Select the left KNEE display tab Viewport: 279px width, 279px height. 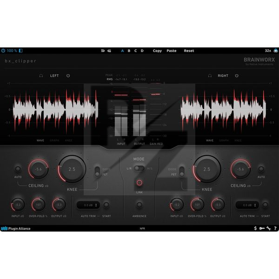68,140
